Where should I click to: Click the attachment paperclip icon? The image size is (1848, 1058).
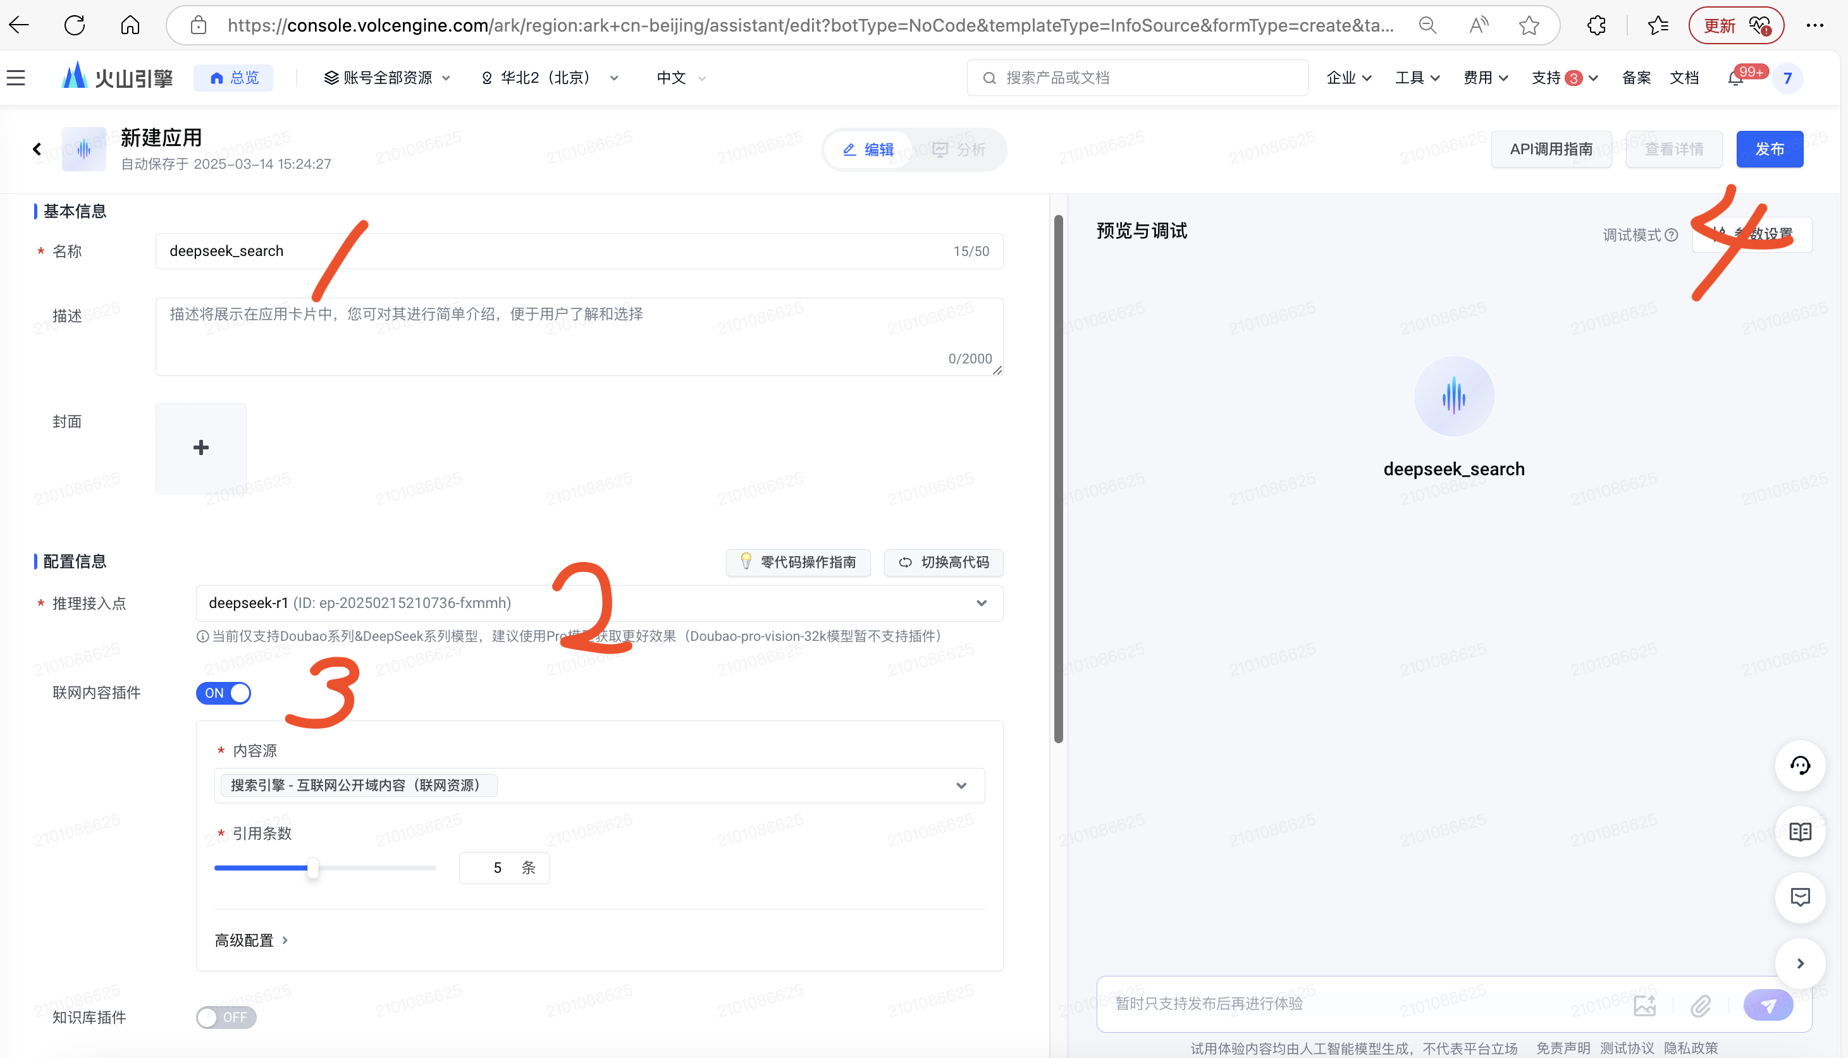[1700, 1006]
